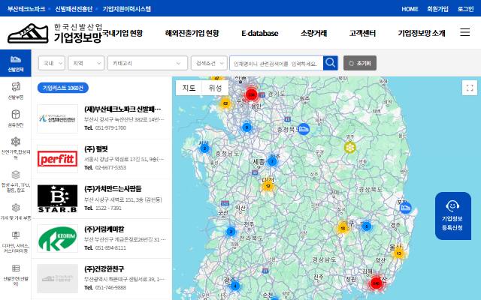This screenshot has height=300, width=481.
Task: Toggle fullscreen map view
Action: (470, 88)
